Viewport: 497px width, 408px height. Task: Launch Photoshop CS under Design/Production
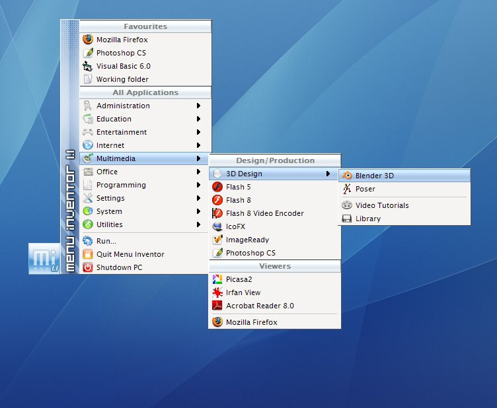click(274, 253)
